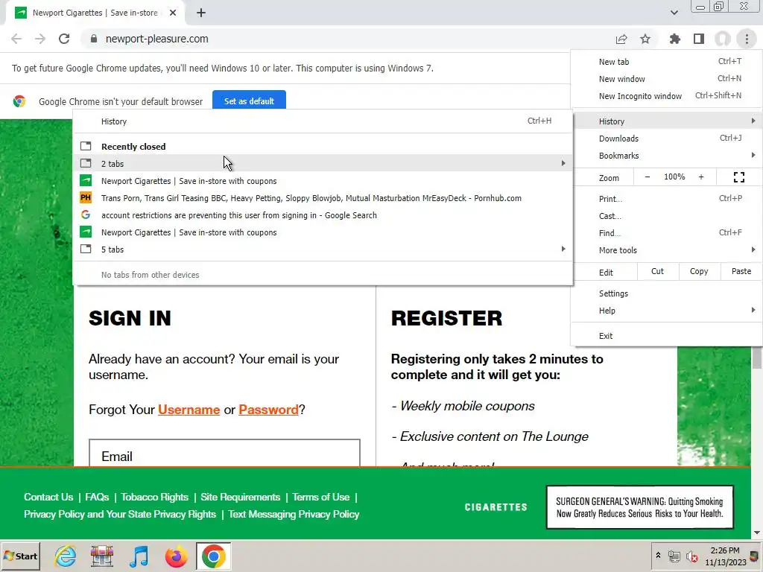Select Cast... from the menu

coord(666,216)
